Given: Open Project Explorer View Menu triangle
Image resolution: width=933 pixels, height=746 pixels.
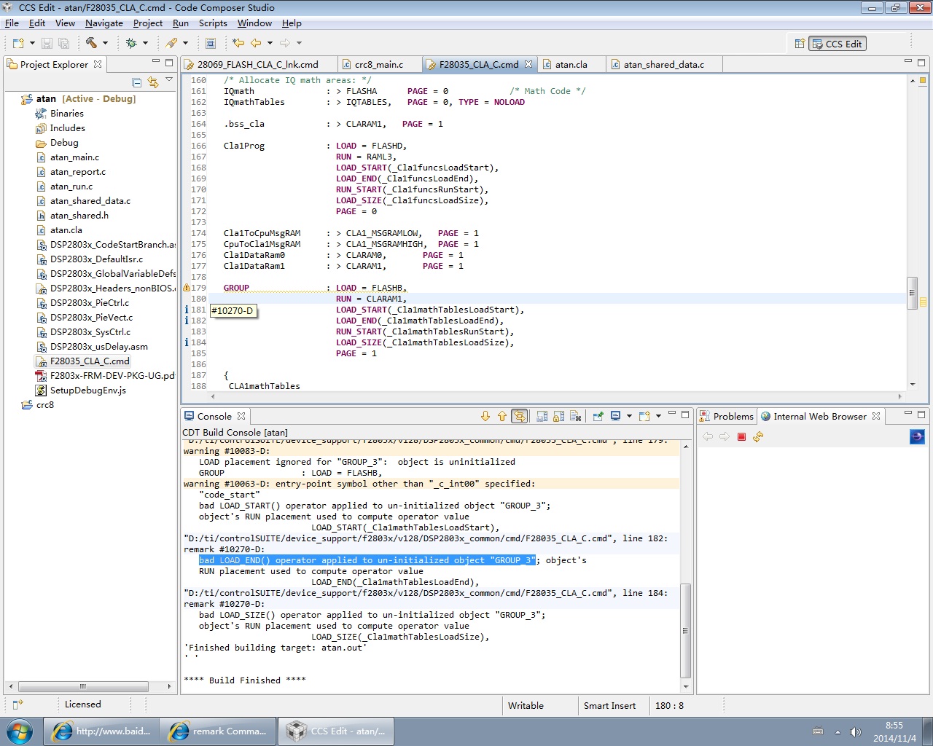Looking at the screenshot, I should coord(169,79).
